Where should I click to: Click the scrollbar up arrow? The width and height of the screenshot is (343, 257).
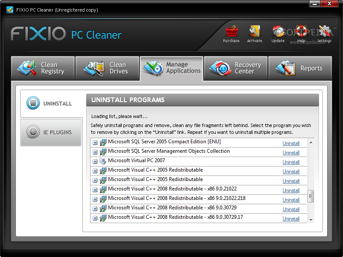310,142
